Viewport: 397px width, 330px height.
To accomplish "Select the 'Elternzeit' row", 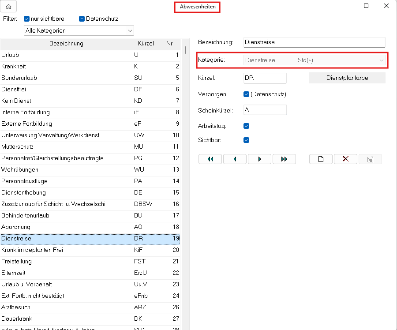I will click(x=90, y=273).
